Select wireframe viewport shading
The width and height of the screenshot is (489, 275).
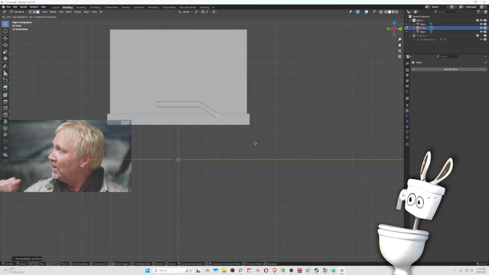[386, 12]
